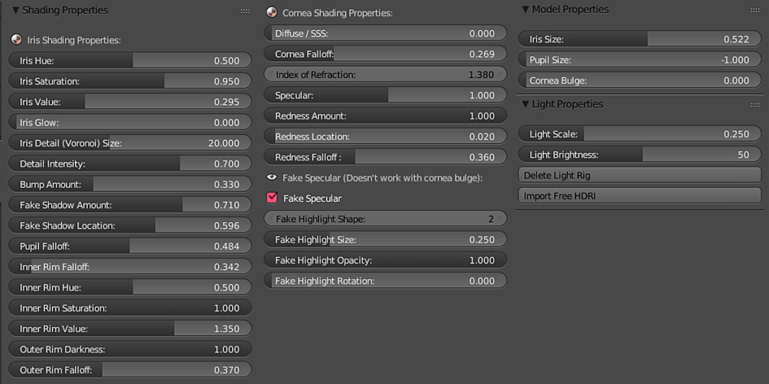This screenshot has height=384, width=769.
Task: Click the Import Free HDRI button
Action: [640, 196]
